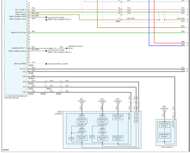Select the REMOTE CTRL GND label

coord(18,33)
